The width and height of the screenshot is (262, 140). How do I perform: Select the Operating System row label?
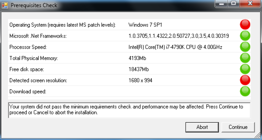click(62, 25)
